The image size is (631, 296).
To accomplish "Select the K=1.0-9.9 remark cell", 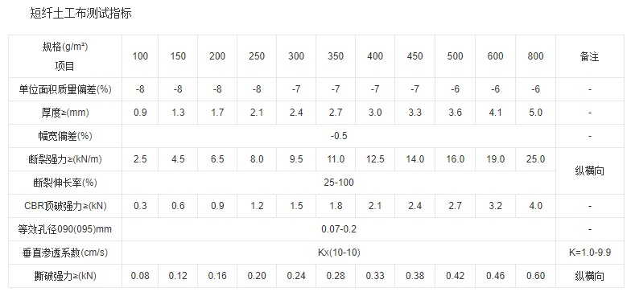I will 590,253.
